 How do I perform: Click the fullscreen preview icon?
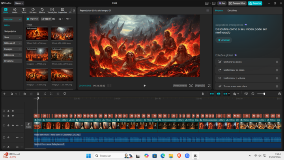[x=209, y=85]
